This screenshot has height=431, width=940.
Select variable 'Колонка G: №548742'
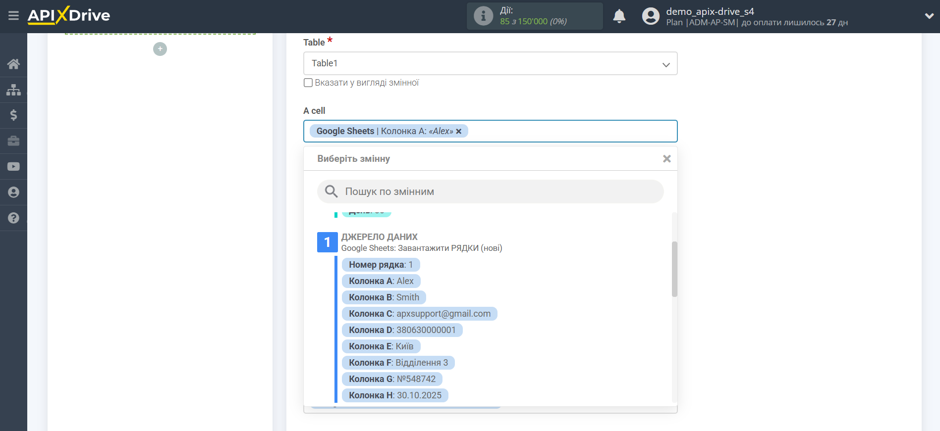tap(392, 379)
